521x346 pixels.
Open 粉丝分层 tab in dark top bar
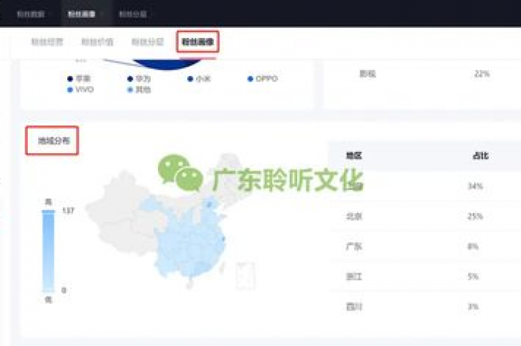[132, 14]
